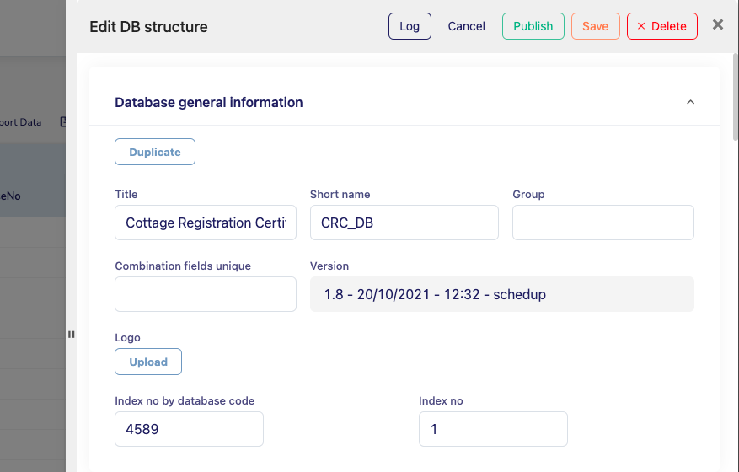Focus the Group input field

[603, 223]
